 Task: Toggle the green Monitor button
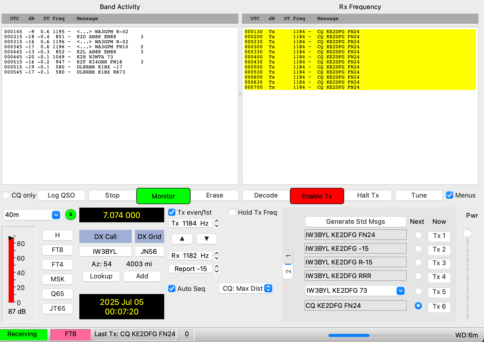click(x=163, y=196)
